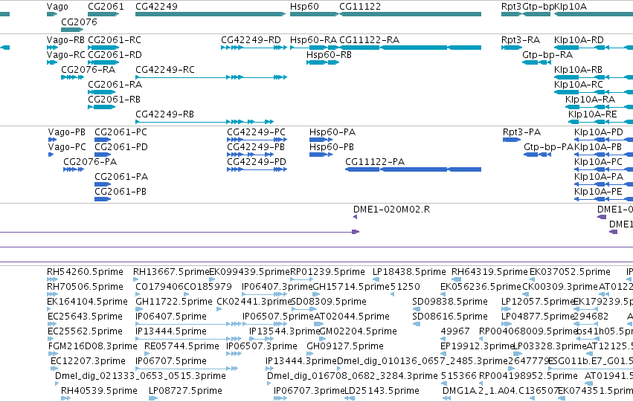
Task: Click the CG42249-PC protein label
Action: [x=256, y=132]
